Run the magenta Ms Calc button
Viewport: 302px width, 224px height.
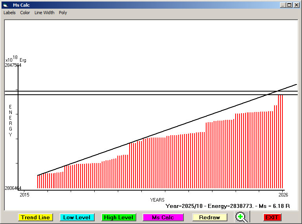click(163, 217)
